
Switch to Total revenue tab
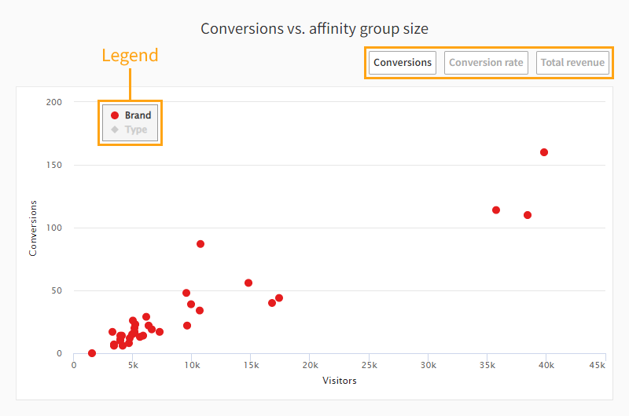tap(572, 63)
